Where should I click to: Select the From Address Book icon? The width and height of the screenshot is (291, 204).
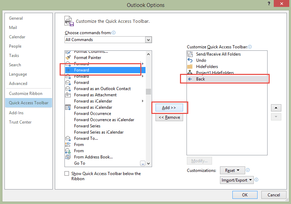tap(68, 157)
